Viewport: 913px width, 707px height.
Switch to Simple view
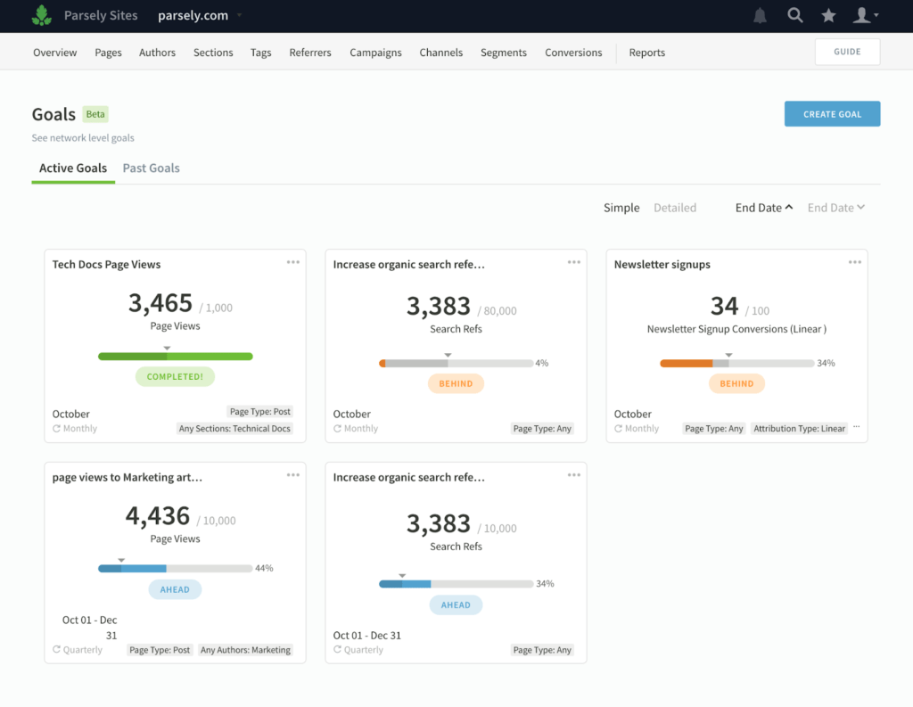pos(621,208)
